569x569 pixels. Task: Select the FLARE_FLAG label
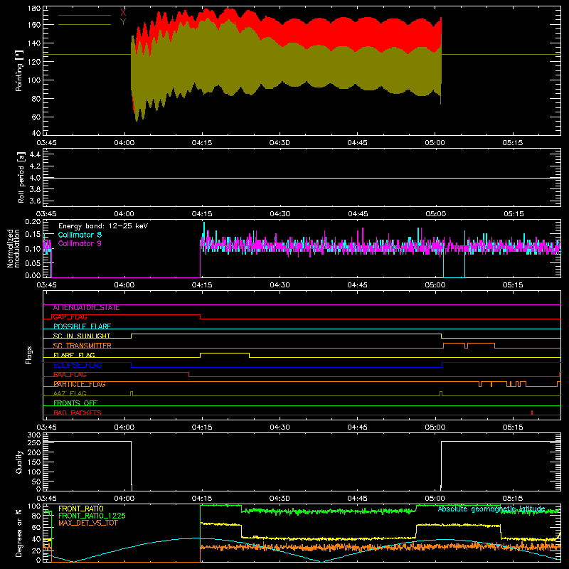(x=74, y=355)
